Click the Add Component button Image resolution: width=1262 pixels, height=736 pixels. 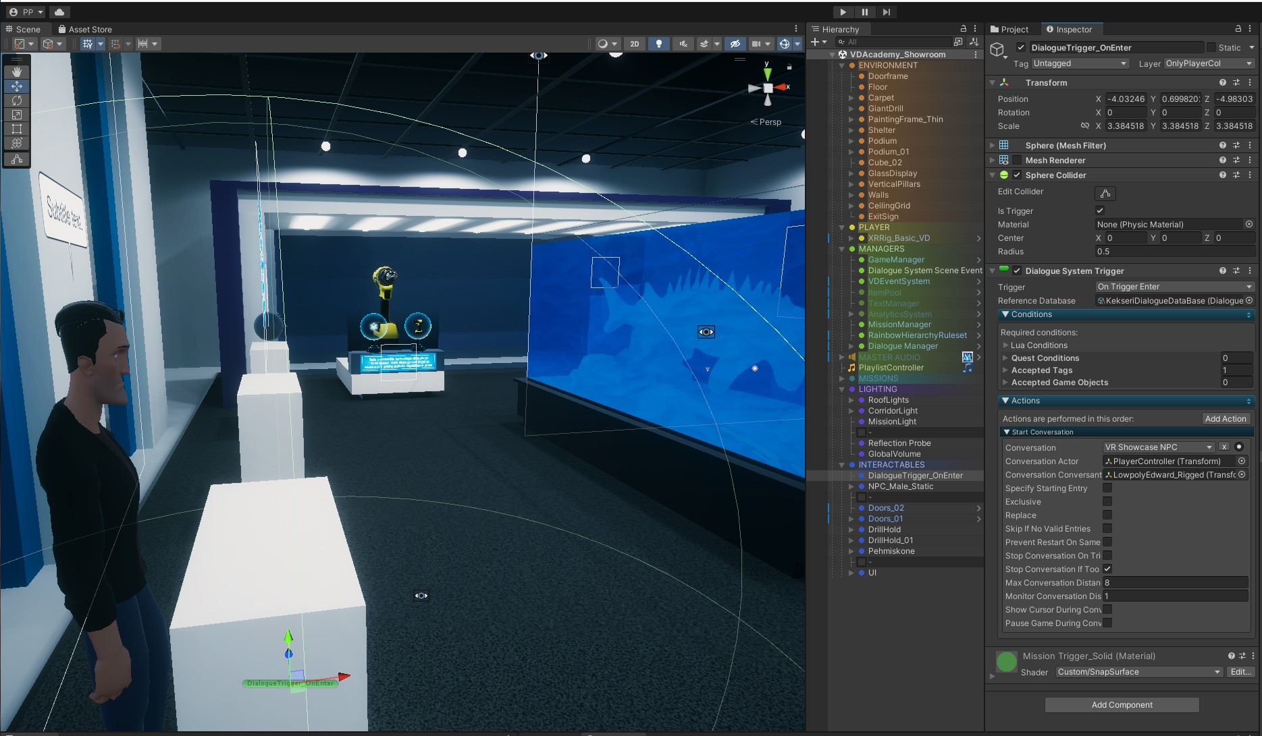click(1122, 705)
